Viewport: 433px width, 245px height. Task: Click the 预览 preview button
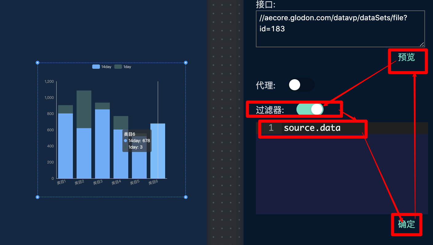(x=406, y=57)
